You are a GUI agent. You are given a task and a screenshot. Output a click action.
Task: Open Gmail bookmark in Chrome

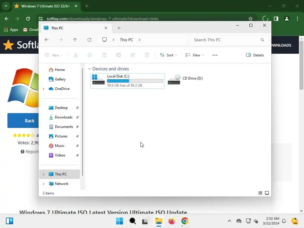[31, 30]
